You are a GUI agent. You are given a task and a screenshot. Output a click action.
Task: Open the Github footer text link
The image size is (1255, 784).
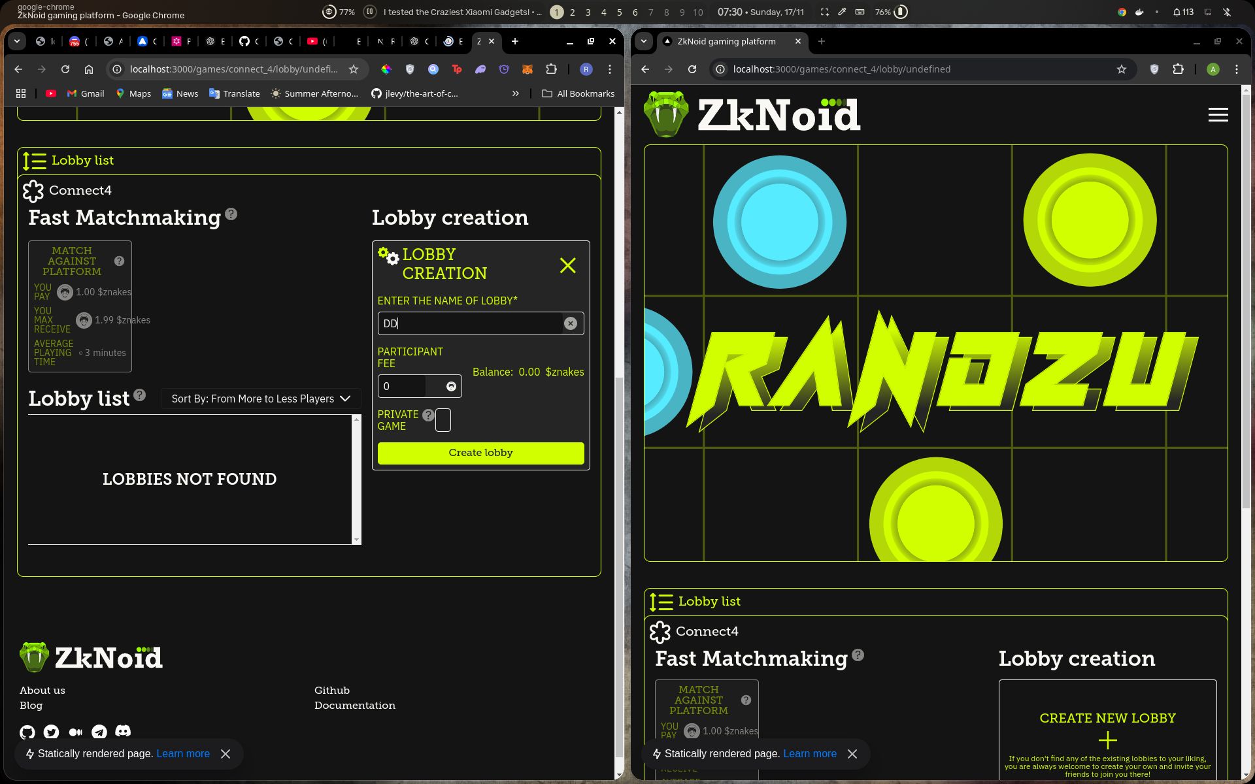point(332,691)
